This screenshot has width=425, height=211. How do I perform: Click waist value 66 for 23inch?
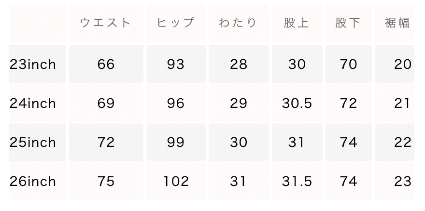pyautogui.click(x=106, y=65)
